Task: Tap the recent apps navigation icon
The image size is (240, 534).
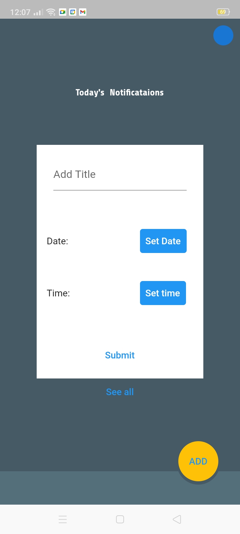Action: (63, 519)
